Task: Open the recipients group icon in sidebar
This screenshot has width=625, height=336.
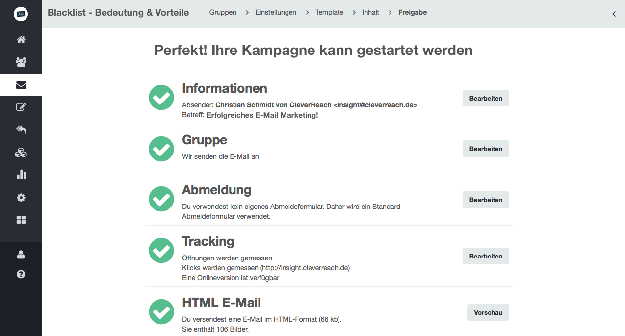Action: (x=21, y=62)
